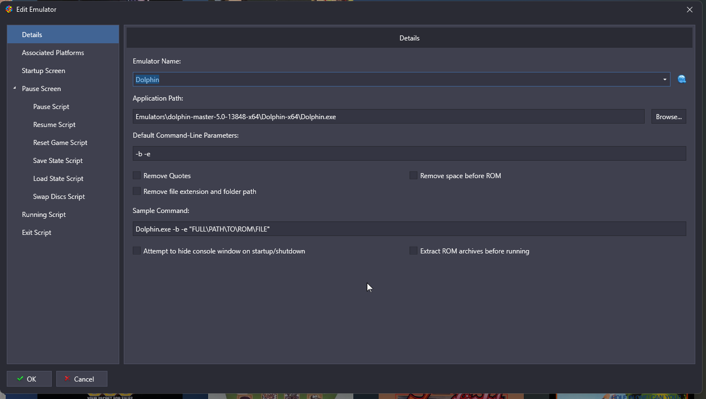Image resolution: width=706 pixels, height=399 pixels.
Task: Toggle Extract ROM archives before running
Action: [x=413, y=251]
